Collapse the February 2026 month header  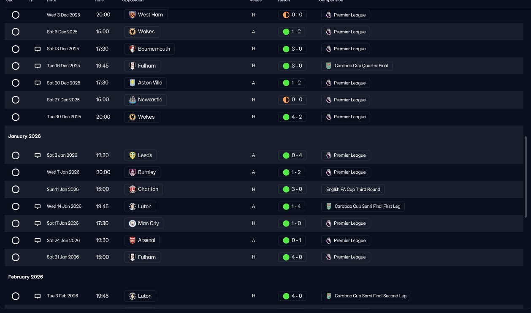(26, 277)
